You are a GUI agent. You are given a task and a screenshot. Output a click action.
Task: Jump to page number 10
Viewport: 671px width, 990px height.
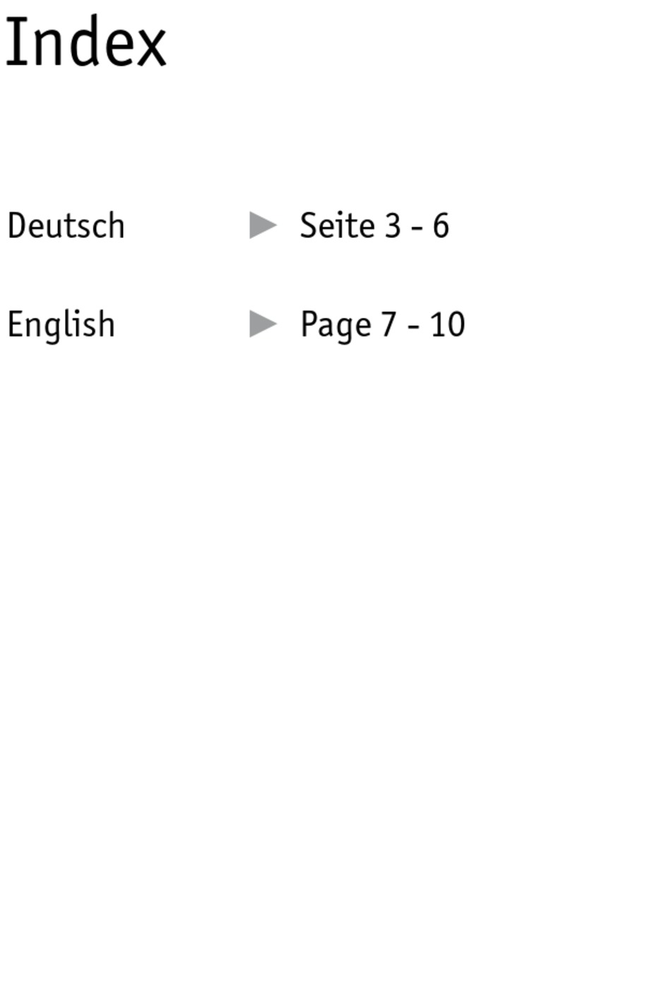[447, 325]
